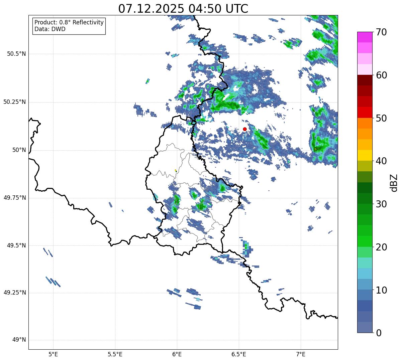The width and height of the screenshot is (402, 361).
Task: Click the 5.5°E longitude label
Action: click(115, 354)
